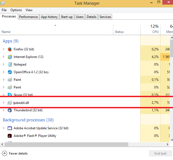Expand the gubedzl.dll process entry
This screenshot has height=160, width=173.
(4, 103)
